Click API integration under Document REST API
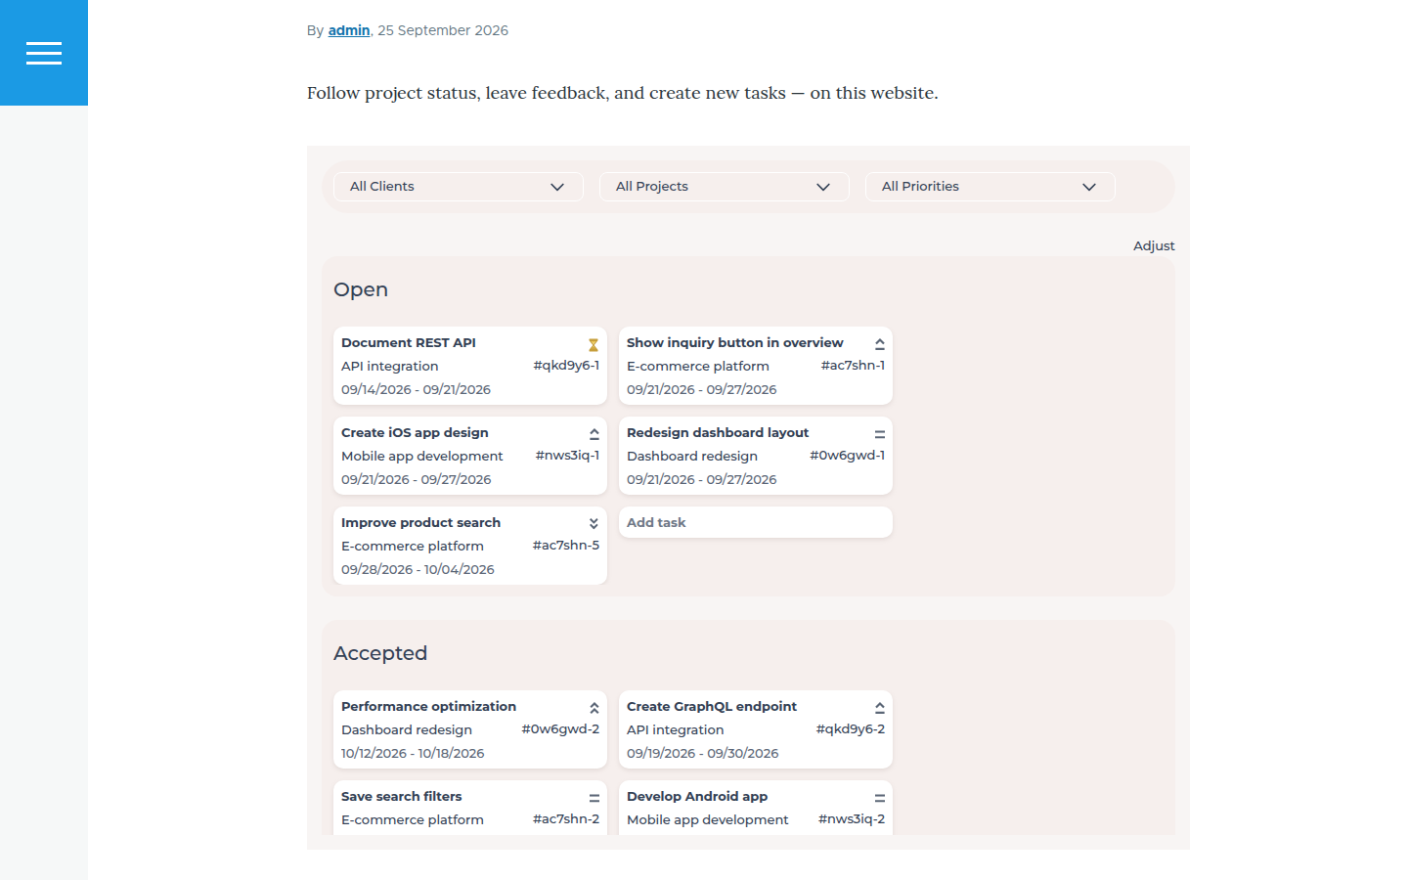 [x=389, y=366]
